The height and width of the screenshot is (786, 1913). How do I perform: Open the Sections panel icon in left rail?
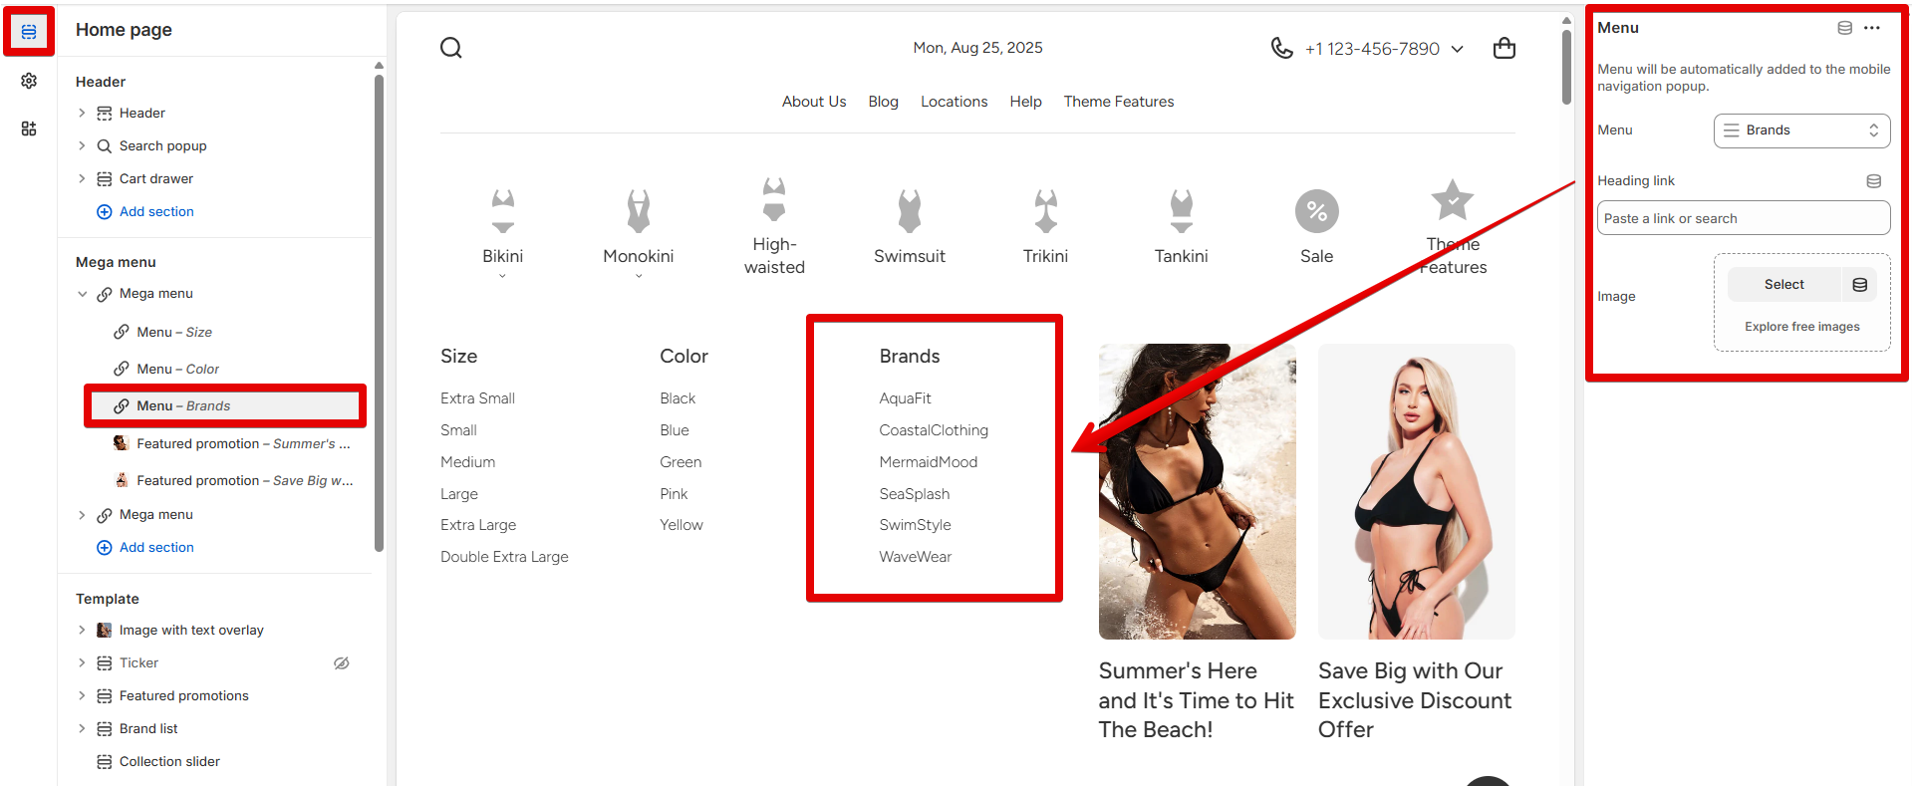(29, 32)
